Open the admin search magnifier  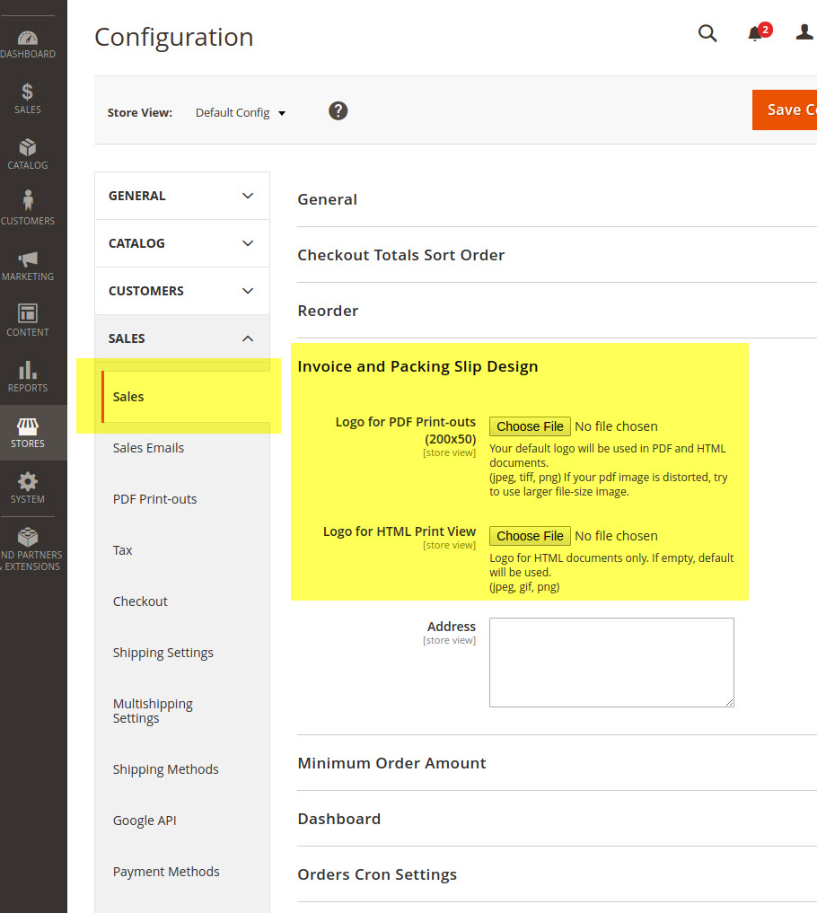(707, 33)
